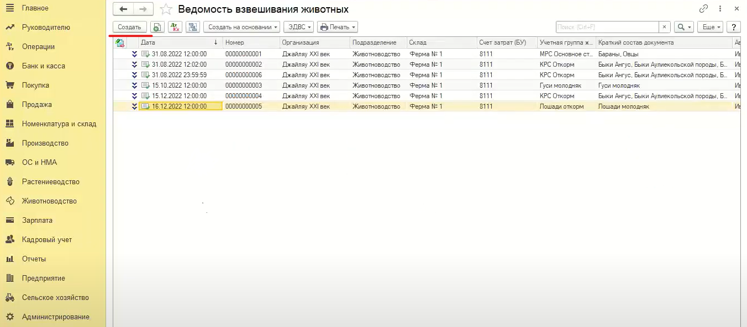Expand the Еще menu
Viewport: 747px width, 327px height.
[x=710, y=27]
